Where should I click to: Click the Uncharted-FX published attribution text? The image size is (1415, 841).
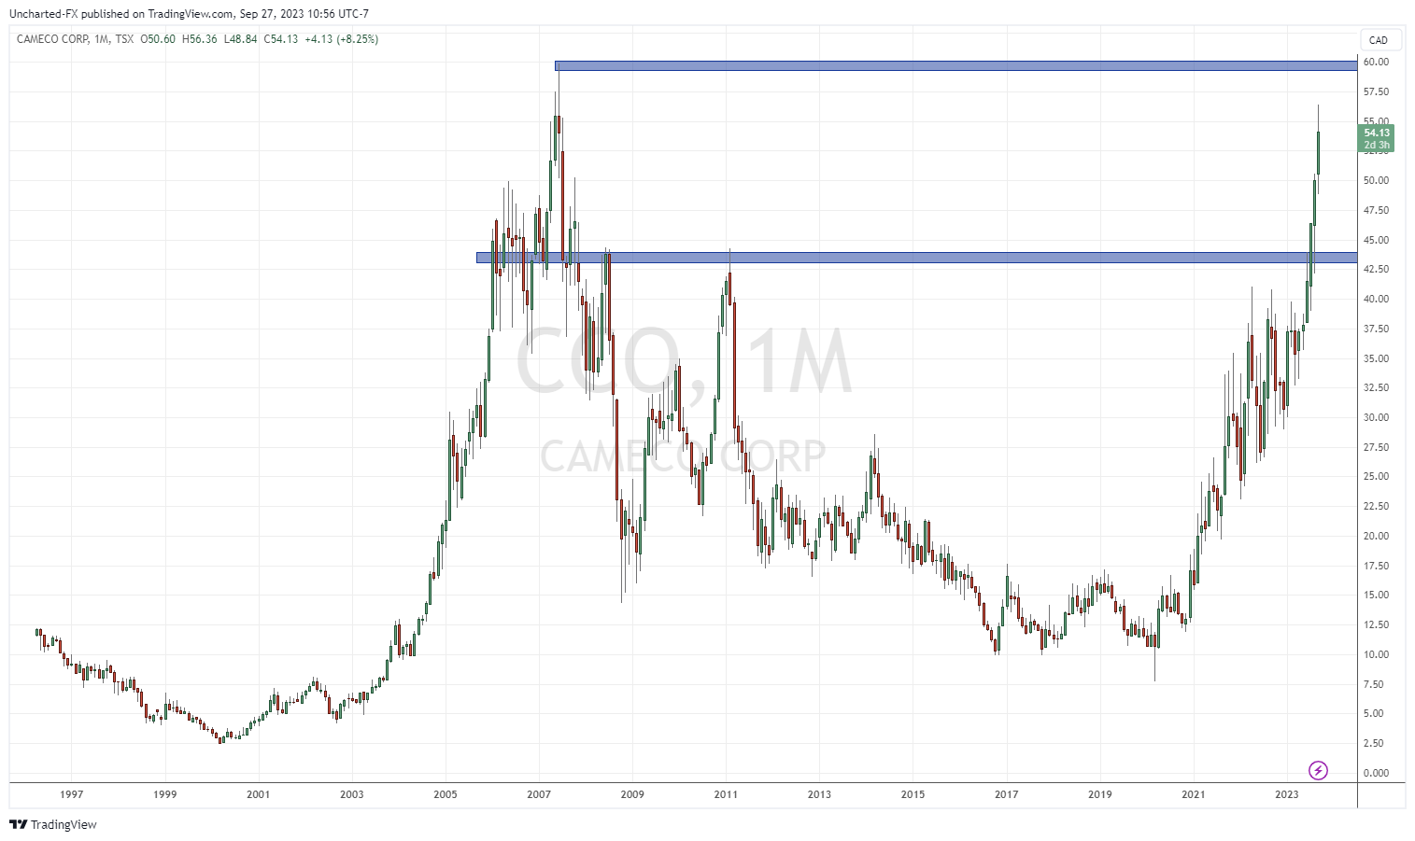[191, 14]
